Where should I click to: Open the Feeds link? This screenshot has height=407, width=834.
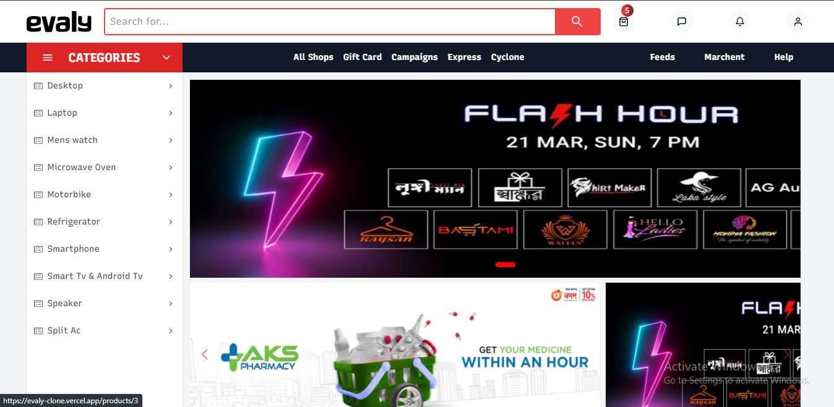click(x=662, y=57)
